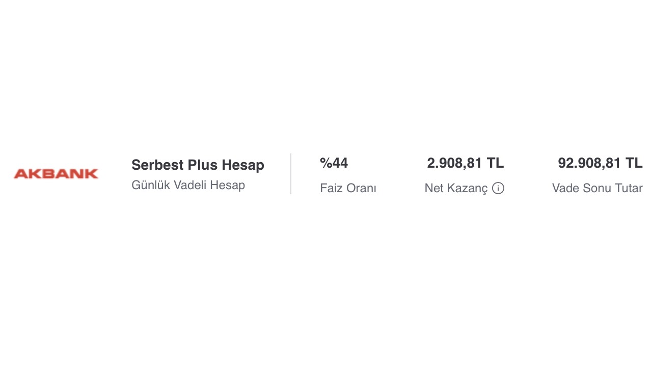Click the Faiz Oranı label

[x=348, y=188]
